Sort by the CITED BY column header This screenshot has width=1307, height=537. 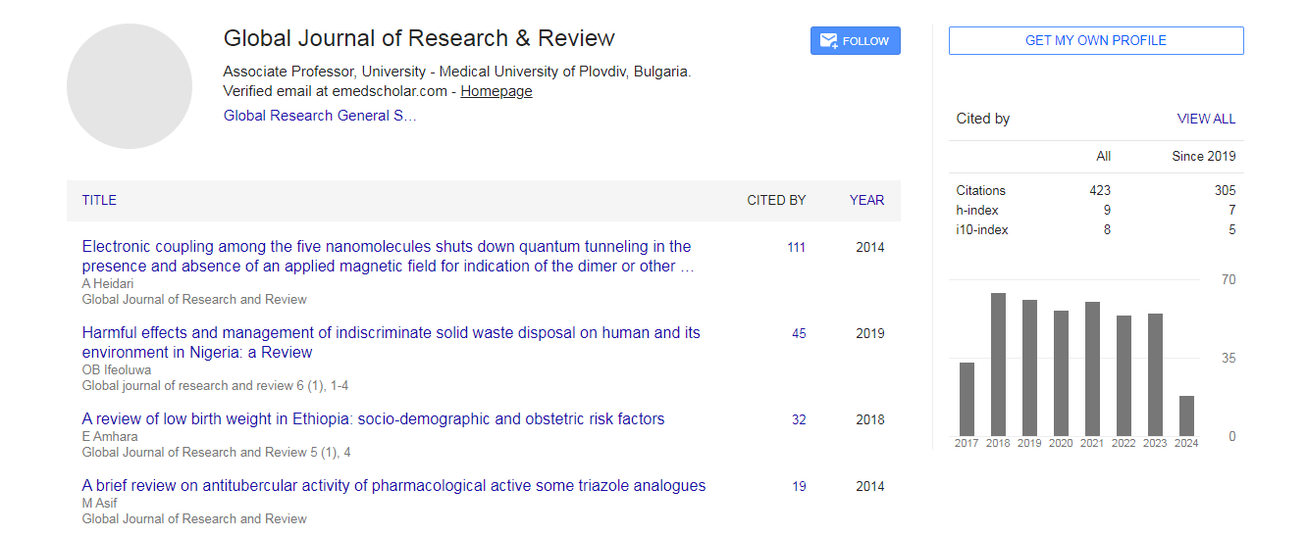(776, 200)
